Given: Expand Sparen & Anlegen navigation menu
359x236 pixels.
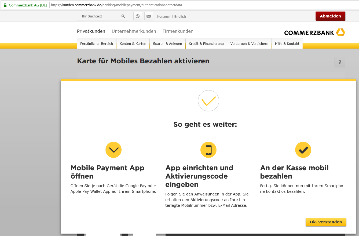Looking at the screenshot, I should pyautogui.click(x=167, y=44).
